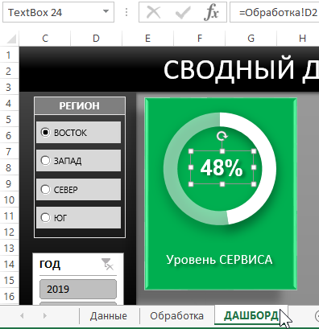
Task: Click the sheet tabs scroll-right arrow
Action: [45, 316]
